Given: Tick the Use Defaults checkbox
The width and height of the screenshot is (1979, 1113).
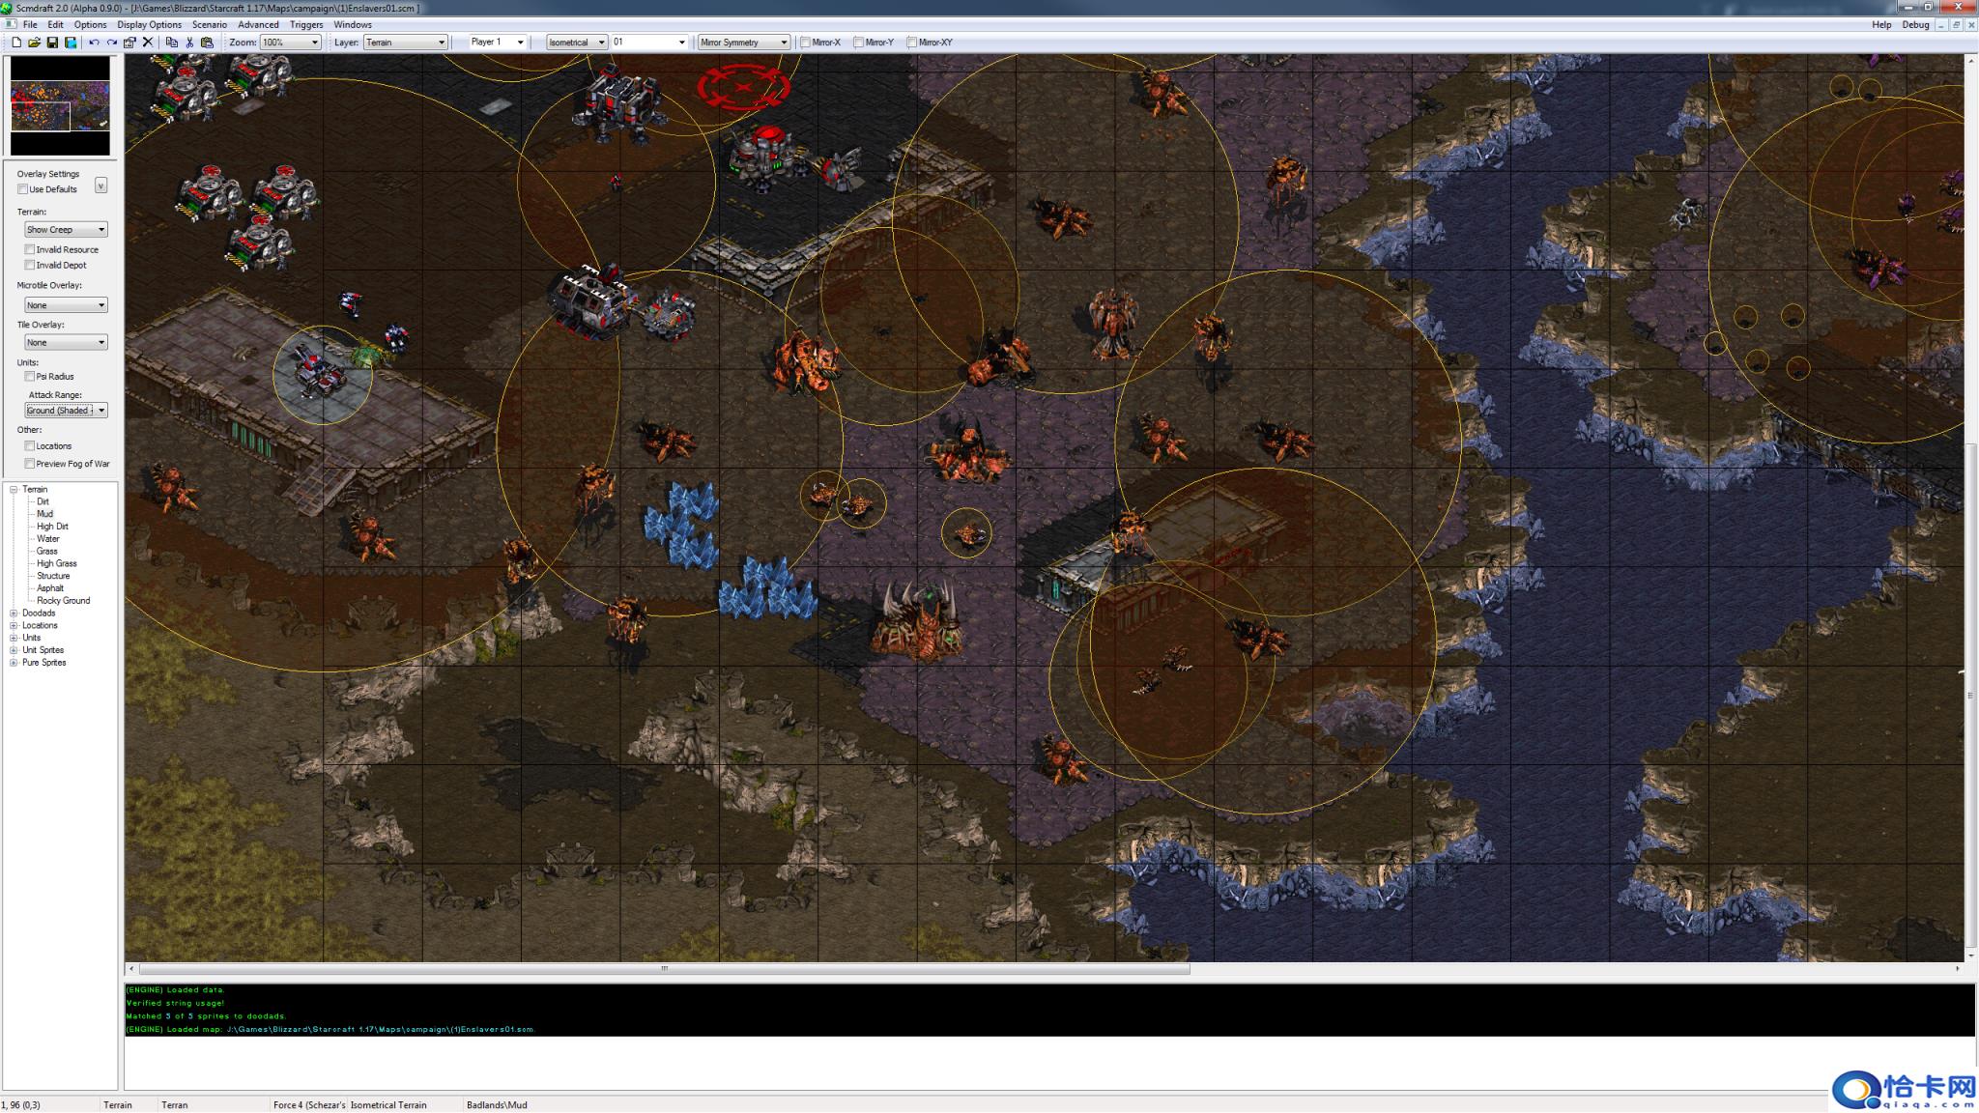Looking at the screenshot, I should (23, 189).
